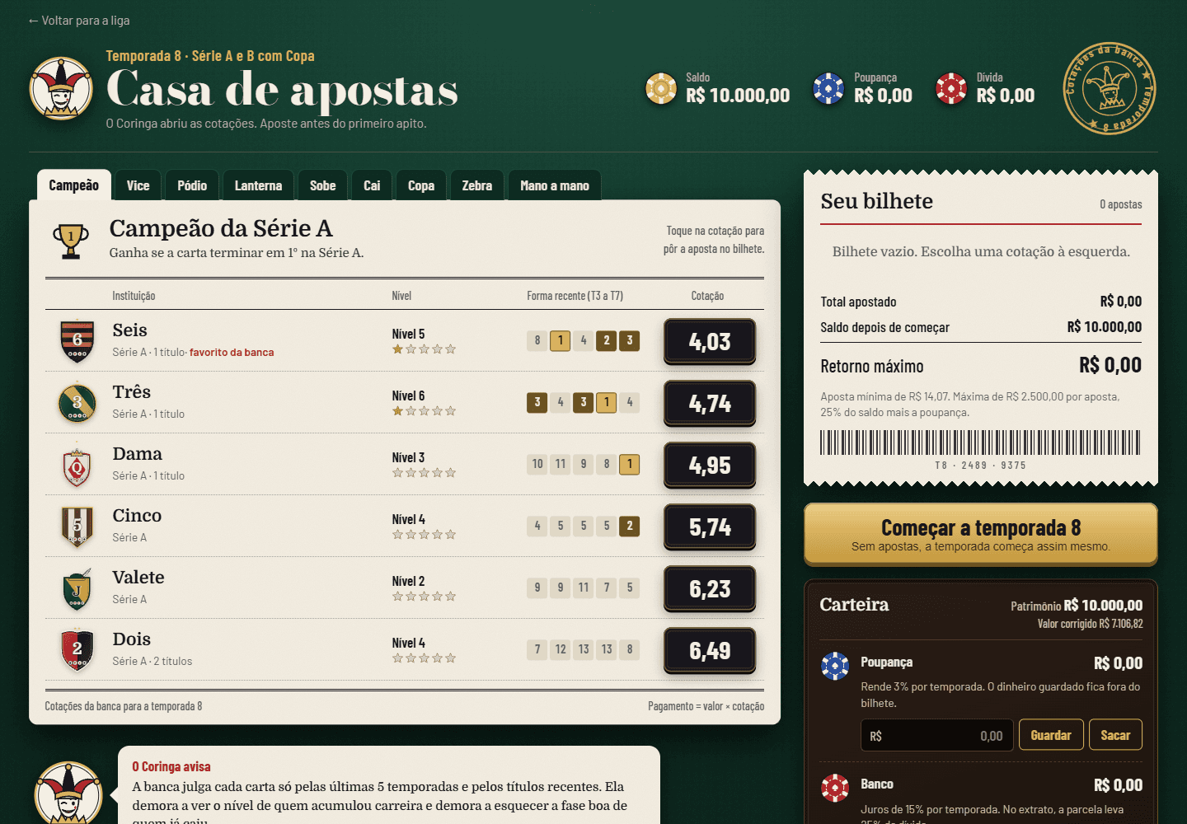Click the receipt barcode on Seu bilhete
Screen dimensions: 1187x824
pos(980,442)
